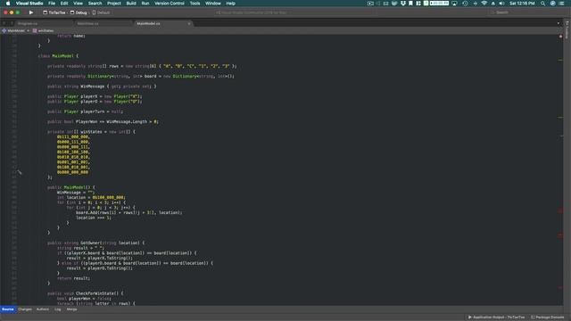Select the Changes view tab
The image size is (571, 321).
[25, 309]
